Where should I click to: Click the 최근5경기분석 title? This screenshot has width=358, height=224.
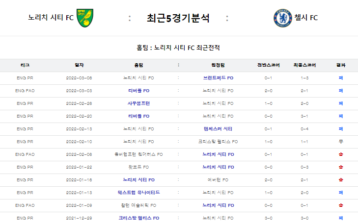[x=178, y=18]
